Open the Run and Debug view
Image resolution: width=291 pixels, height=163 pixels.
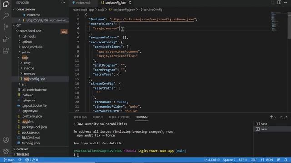tap(6, 39)
